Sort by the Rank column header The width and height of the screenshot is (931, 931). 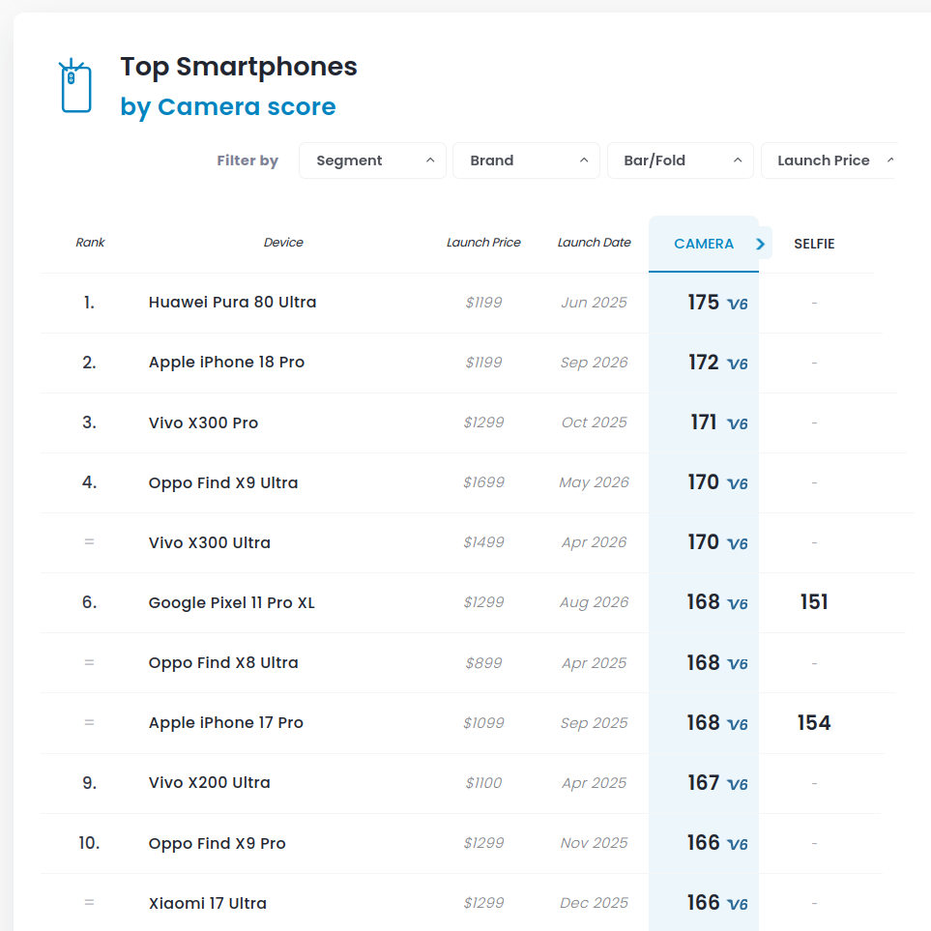(90, 243)
